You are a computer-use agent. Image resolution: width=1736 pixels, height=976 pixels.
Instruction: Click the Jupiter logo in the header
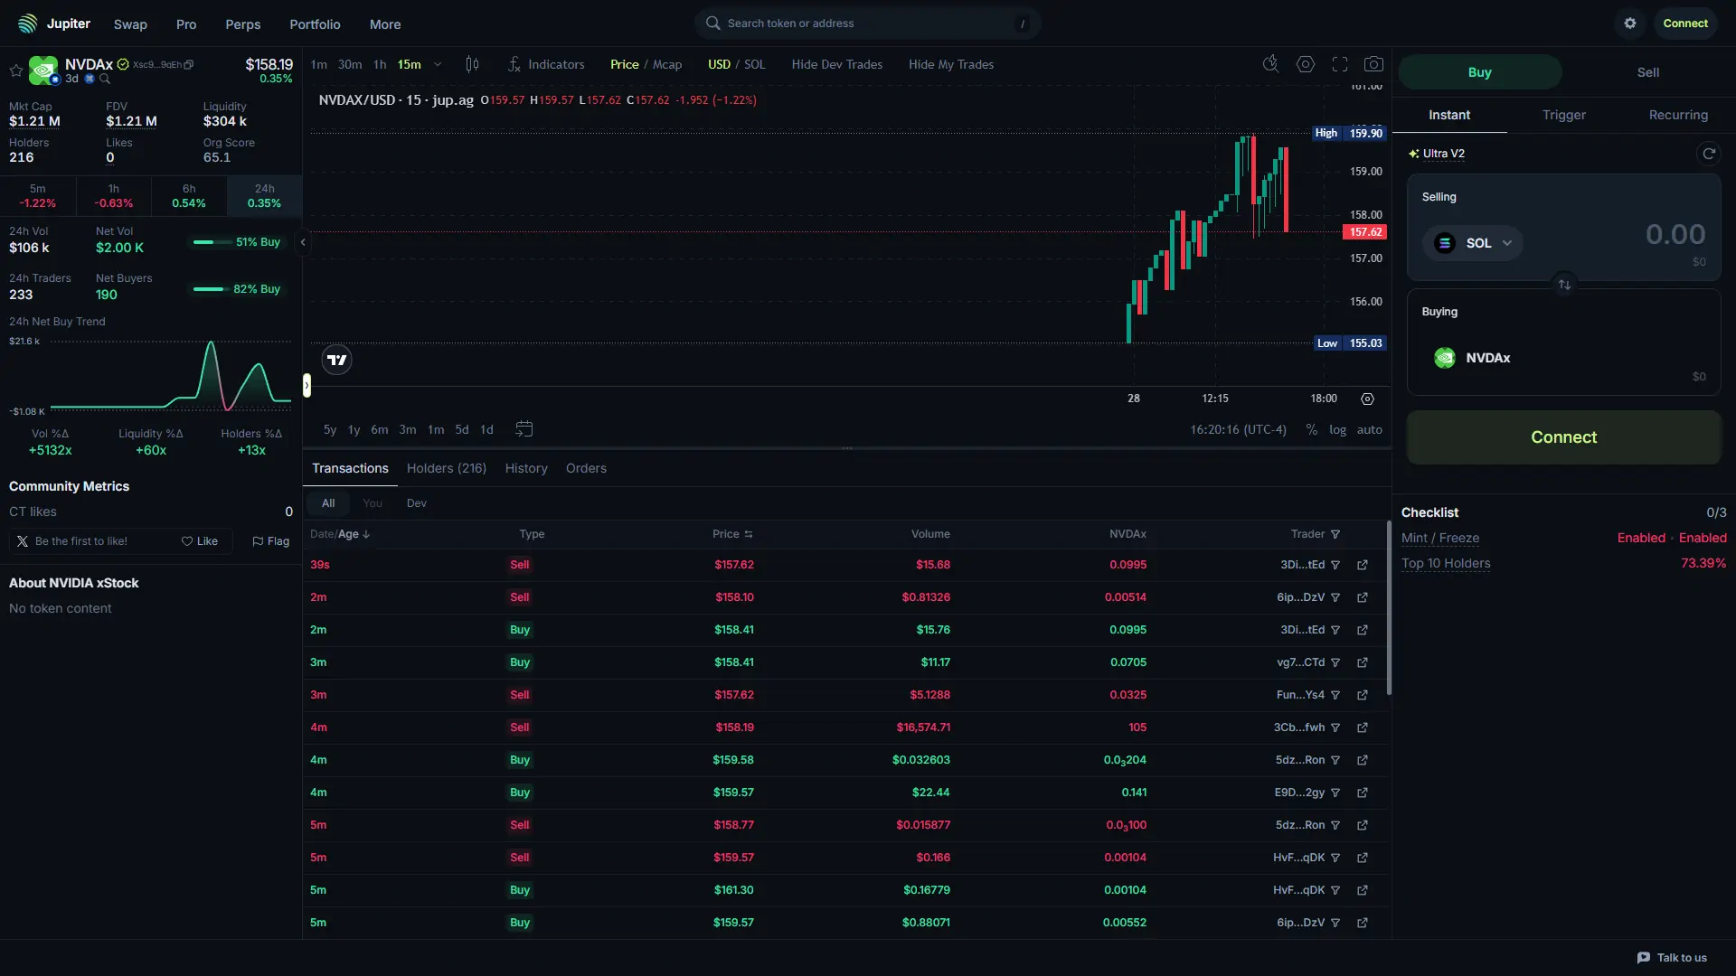pyautogui.click(x=54, y=23)
